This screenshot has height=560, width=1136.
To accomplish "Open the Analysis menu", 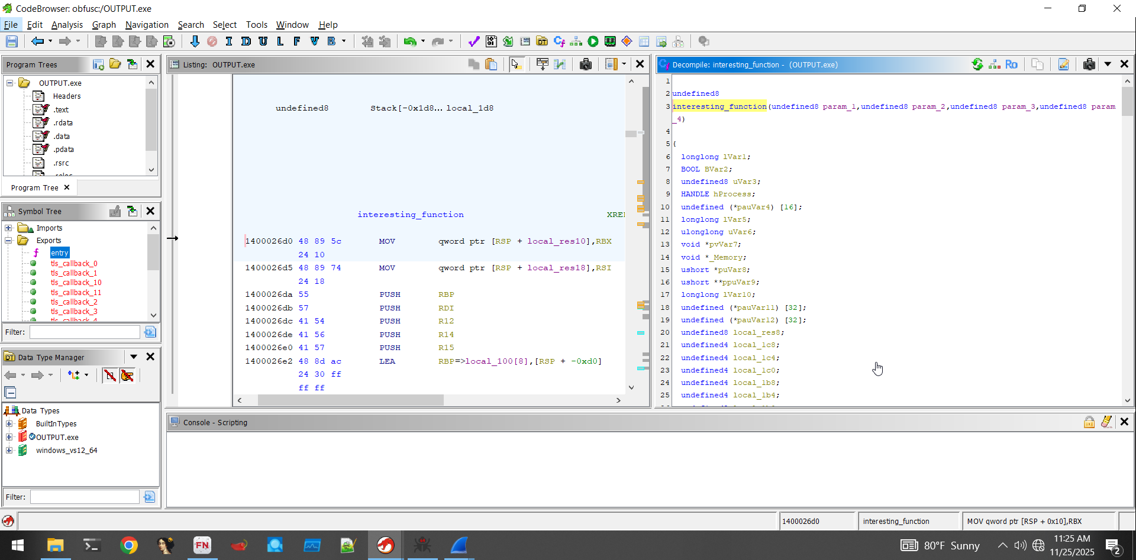I will (x=67, y=25).
